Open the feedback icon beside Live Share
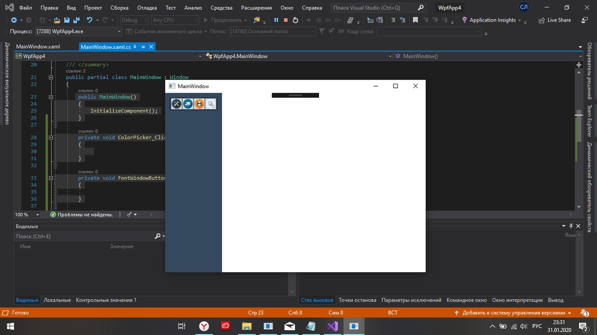The height and width of the screenshot is (335, 597). [585, 20]
